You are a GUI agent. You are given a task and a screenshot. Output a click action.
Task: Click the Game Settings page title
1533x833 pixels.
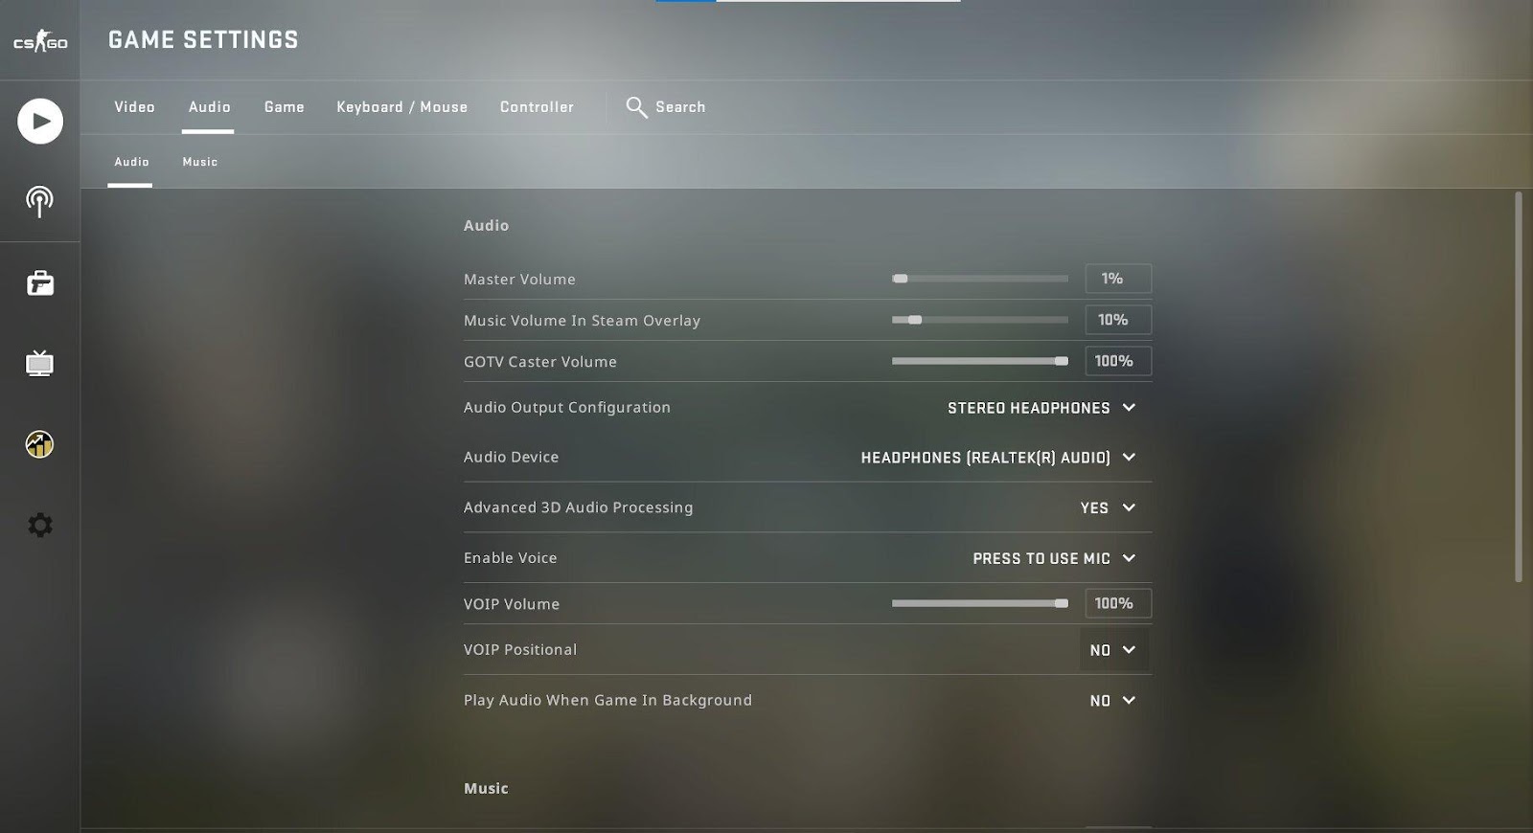coord(203,40)
